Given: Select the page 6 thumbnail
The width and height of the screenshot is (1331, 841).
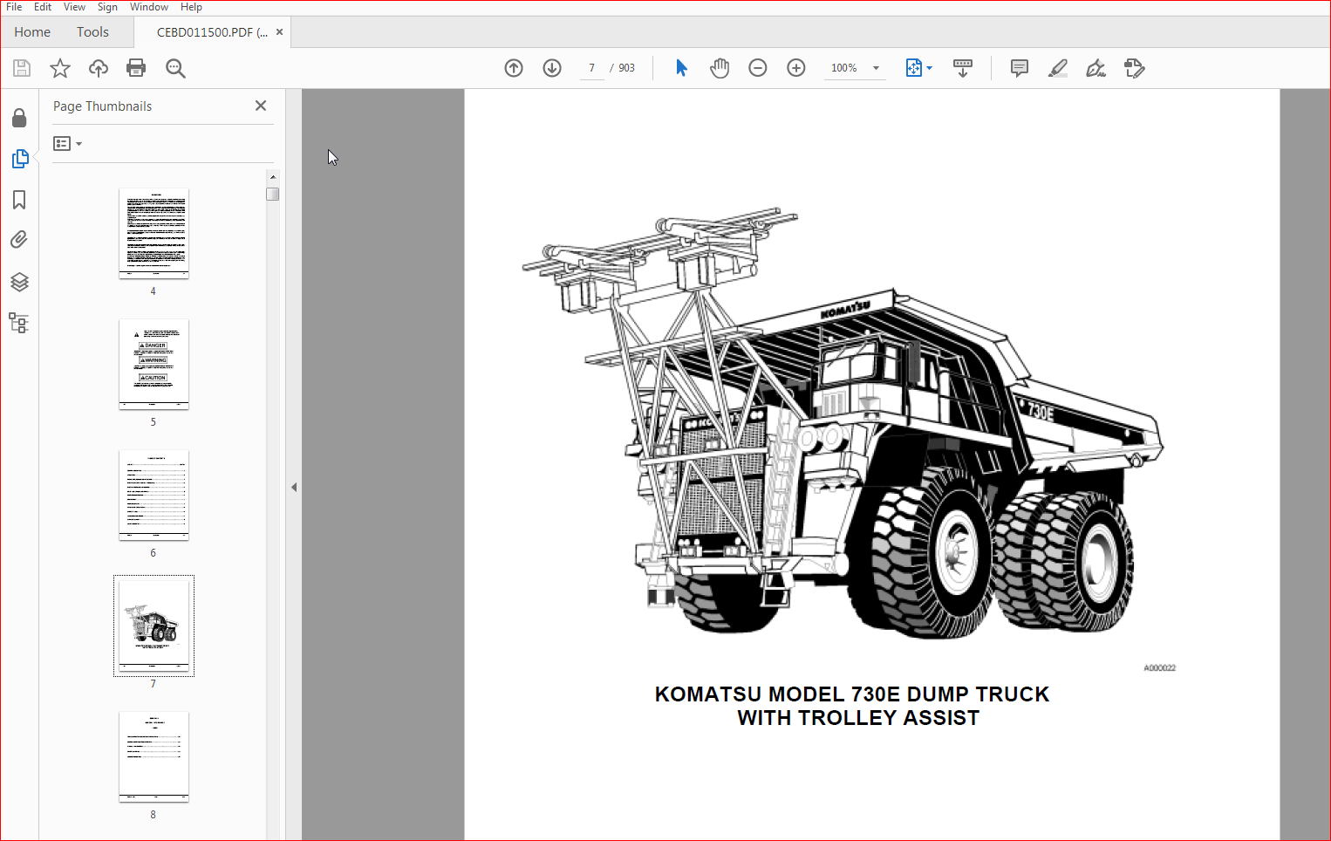Looking at the screenshot, I should pyautogui.click(x=154, y=495).
